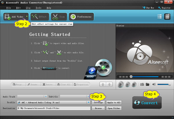Expand the Profile format dropdown
The width and height of the screenshot is (174, 119).
[x=88, y=103]
